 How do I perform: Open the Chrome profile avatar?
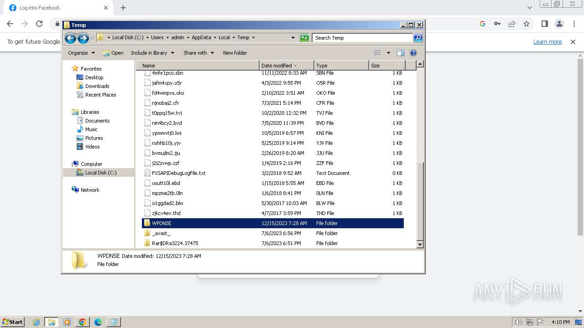point(559,24)
